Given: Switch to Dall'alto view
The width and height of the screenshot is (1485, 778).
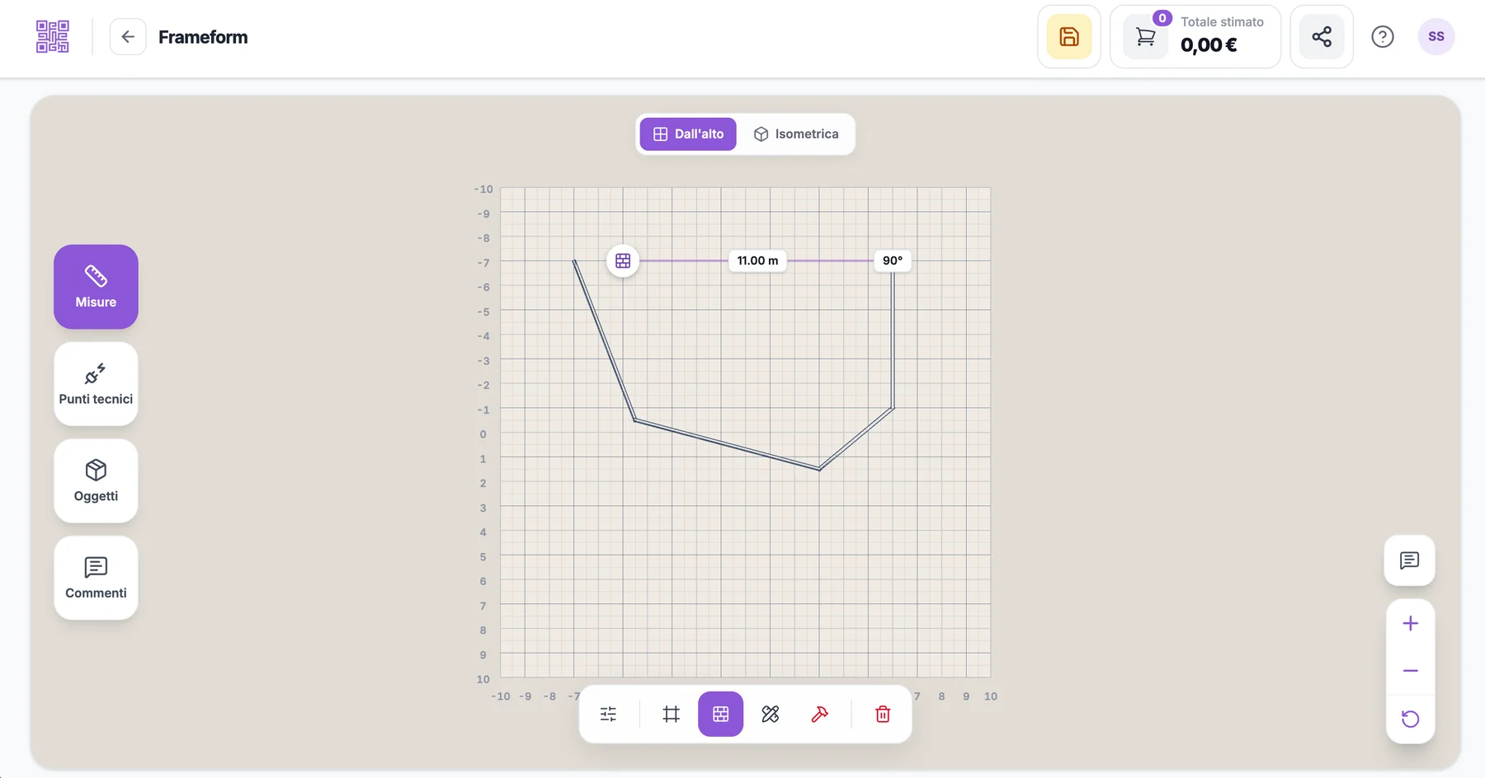Looking at the screenshot, I should (688, 134).
